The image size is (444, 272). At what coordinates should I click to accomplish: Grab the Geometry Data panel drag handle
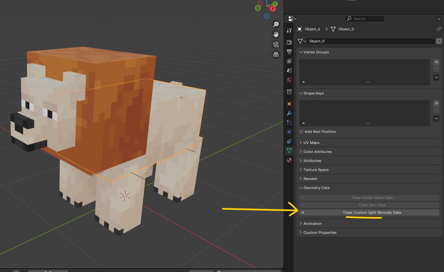(438, 188)
